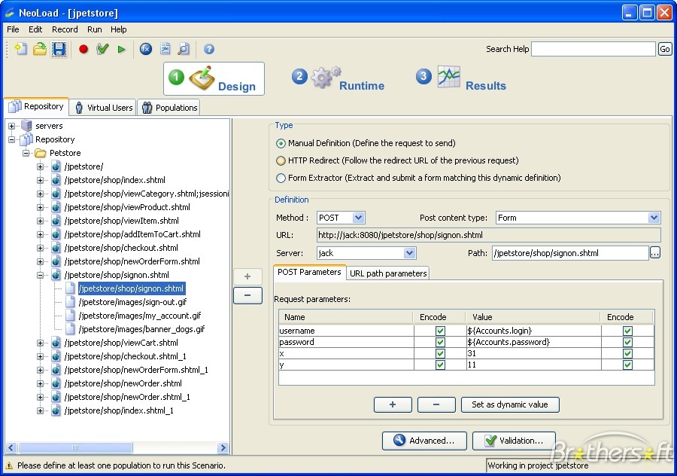Click the repository tree's horizontal scrollbar thumb

pyautogui.click(x=75, y=448)
